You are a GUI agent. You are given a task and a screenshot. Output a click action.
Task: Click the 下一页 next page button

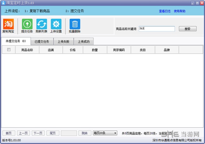[38, 133]
